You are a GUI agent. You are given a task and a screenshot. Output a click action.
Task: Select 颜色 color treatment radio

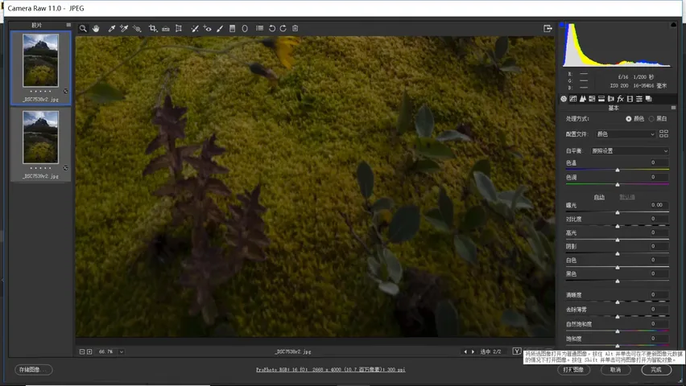click(634, 118)
